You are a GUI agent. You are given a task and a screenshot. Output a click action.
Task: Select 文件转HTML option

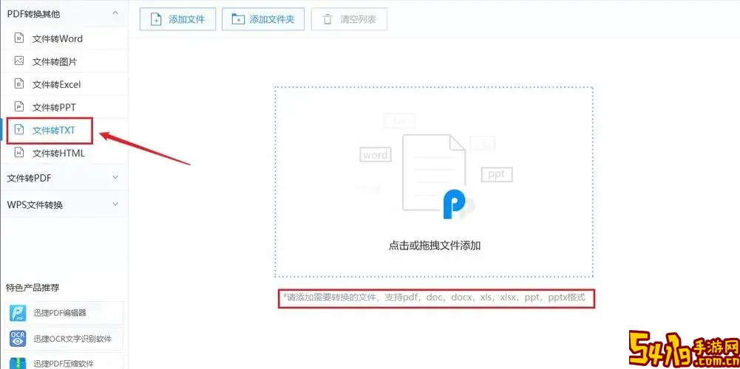[x=64, y=154]
